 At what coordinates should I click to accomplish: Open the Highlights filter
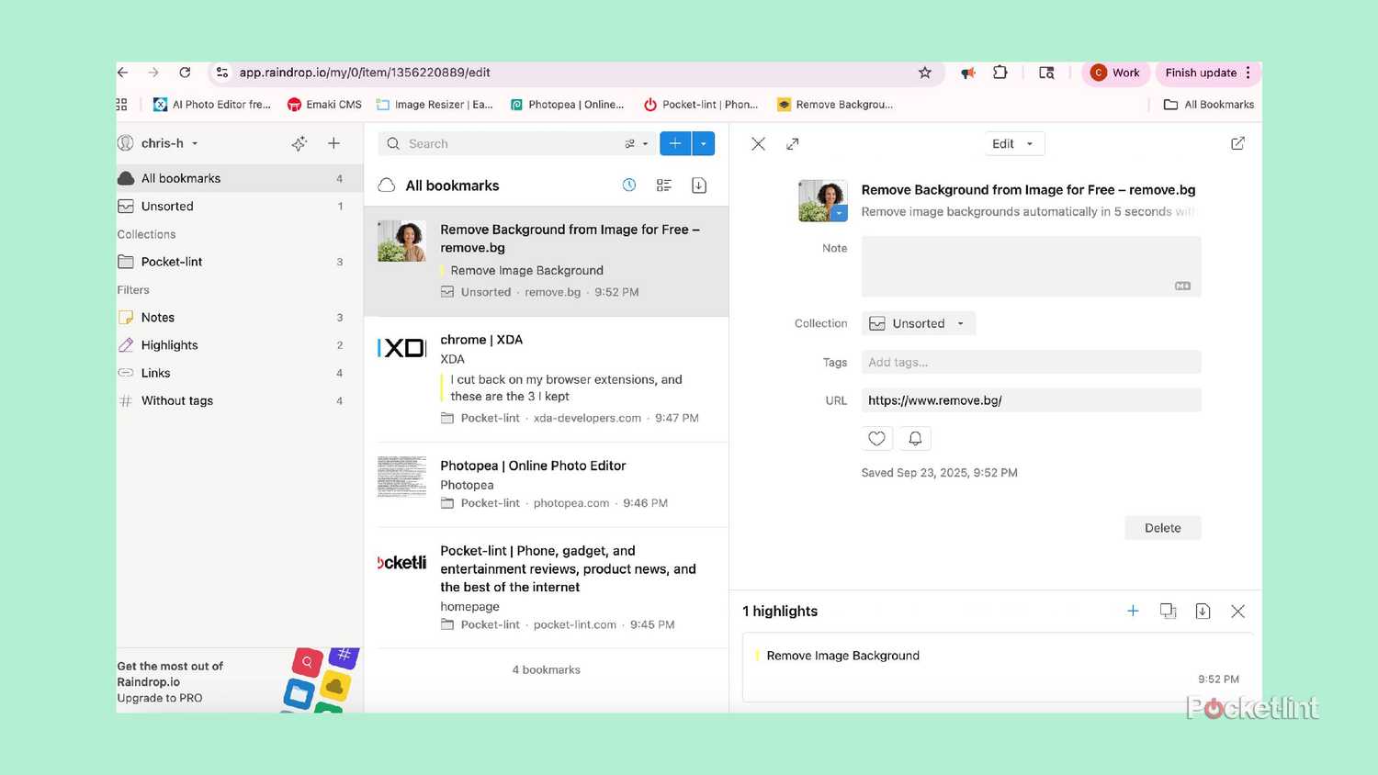point(169,345)
